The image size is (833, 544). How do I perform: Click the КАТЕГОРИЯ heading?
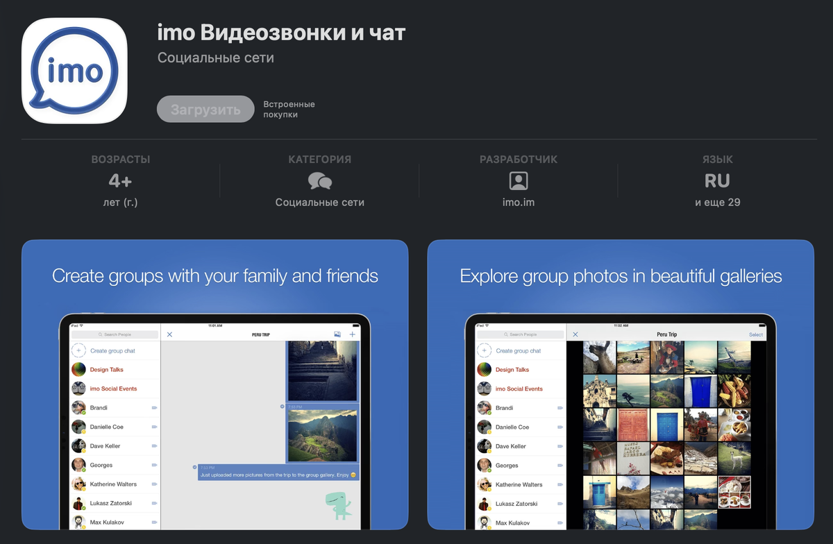pyautogui.click(x=319, y=160)
